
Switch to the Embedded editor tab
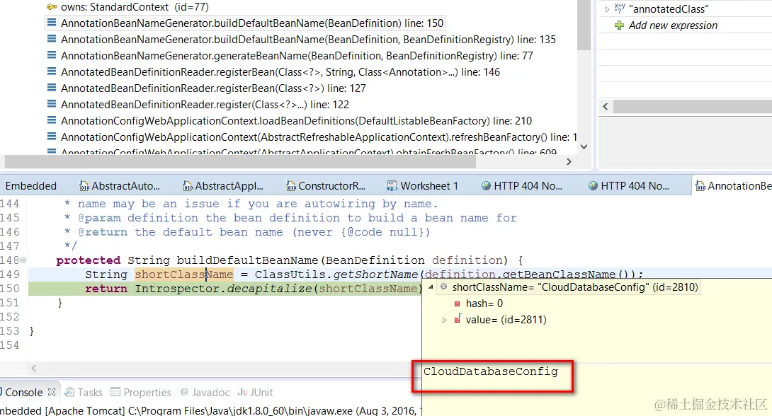[30, 186]
